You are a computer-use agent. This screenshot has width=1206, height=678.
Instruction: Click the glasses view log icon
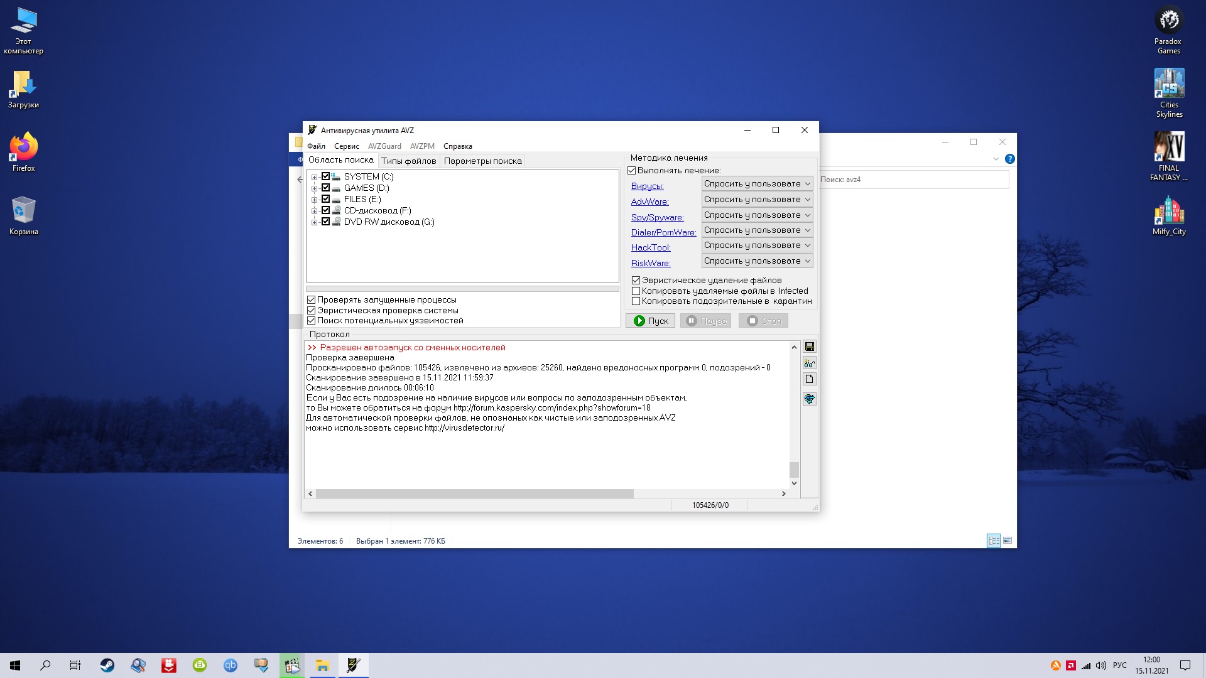point(809,363)
